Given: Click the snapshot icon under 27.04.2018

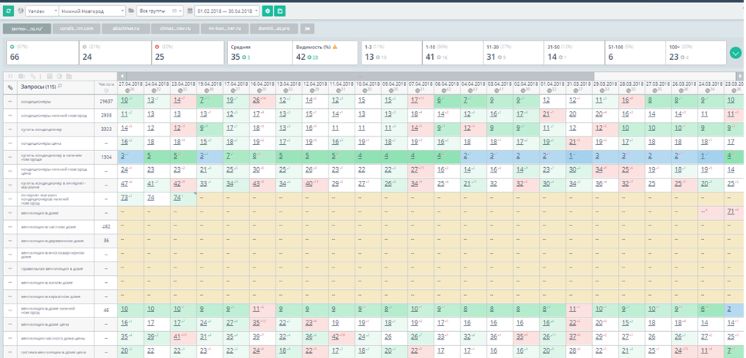Looking at the screenshot, I should click(x=128, y=90).
